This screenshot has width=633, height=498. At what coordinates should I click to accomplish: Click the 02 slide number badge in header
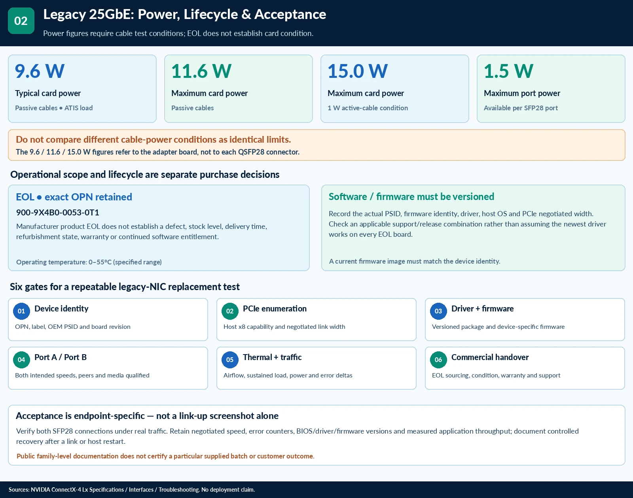click(21, 21)
